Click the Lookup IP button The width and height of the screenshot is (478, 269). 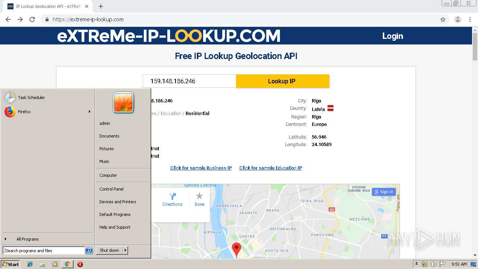point(283,81)
